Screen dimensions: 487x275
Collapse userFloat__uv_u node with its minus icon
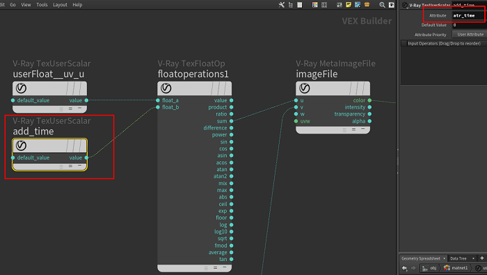[x=80, y=108]
